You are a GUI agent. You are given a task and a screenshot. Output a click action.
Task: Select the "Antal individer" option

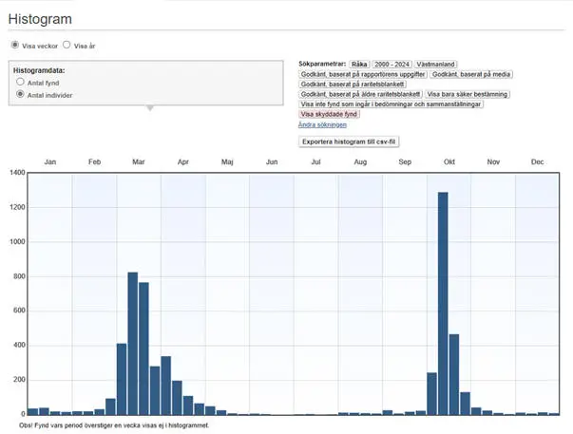pos(20,95)
